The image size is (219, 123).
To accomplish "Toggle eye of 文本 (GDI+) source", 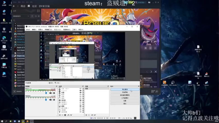I will pos(80,89).
